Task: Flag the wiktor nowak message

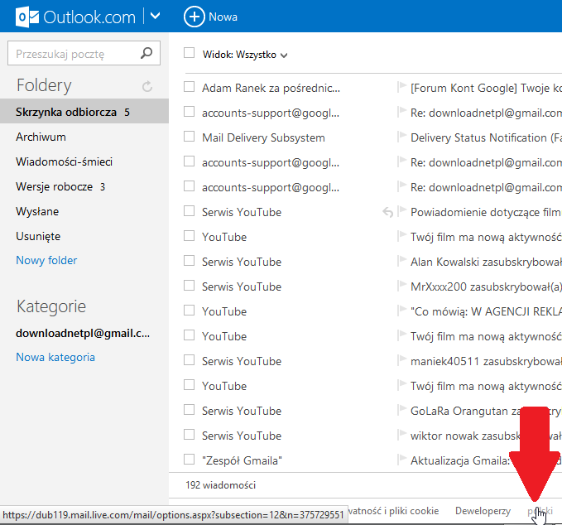Action: click(401, 434)
